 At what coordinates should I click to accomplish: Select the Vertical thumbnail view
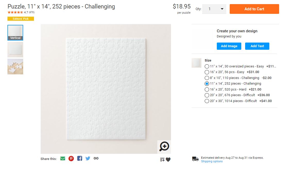(15, 33)
